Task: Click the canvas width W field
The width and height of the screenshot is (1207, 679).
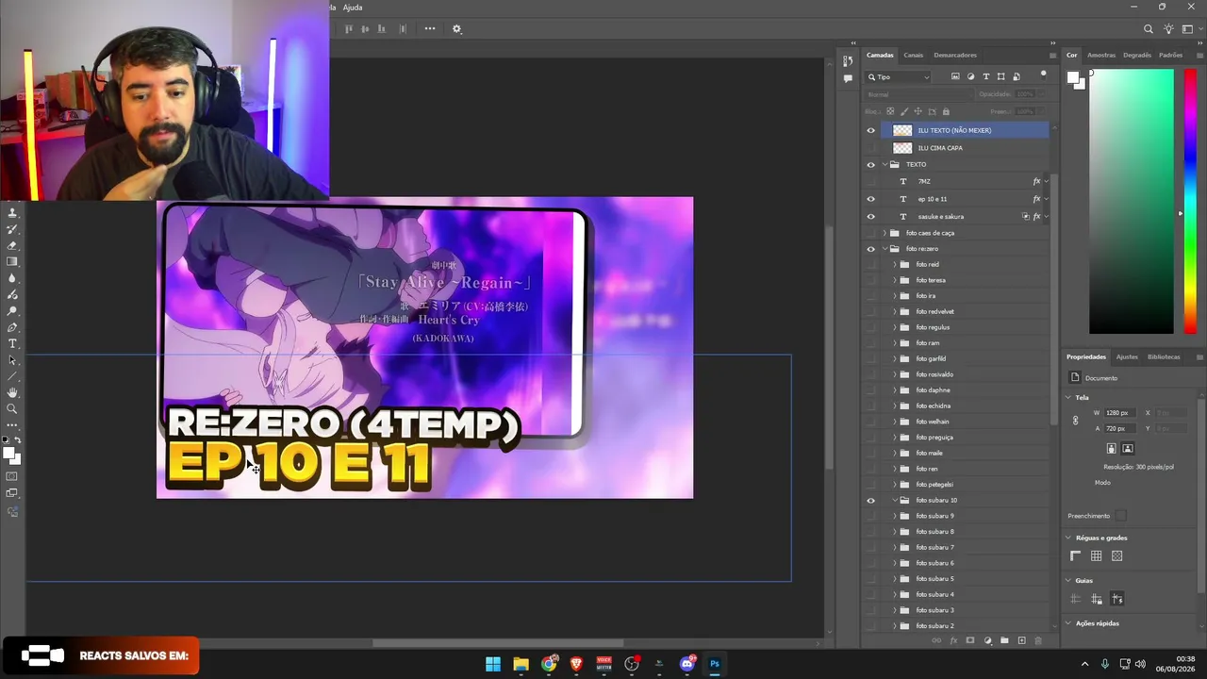Action: coord(1119,413)
